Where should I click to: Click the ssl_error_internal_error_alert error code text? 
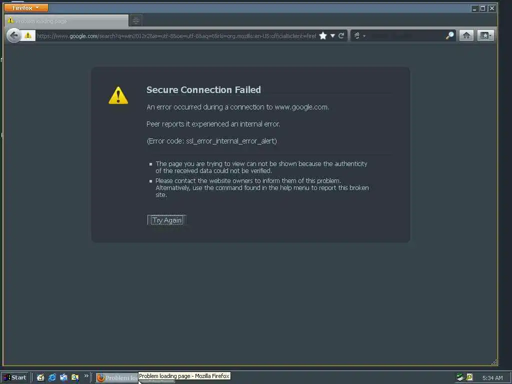click(231, 141)
